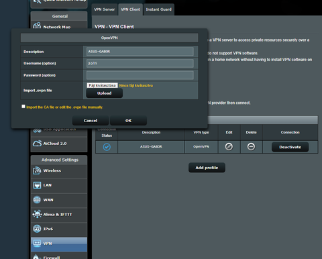Click the edit pencil icon for ASUS-GABOR

229,147
